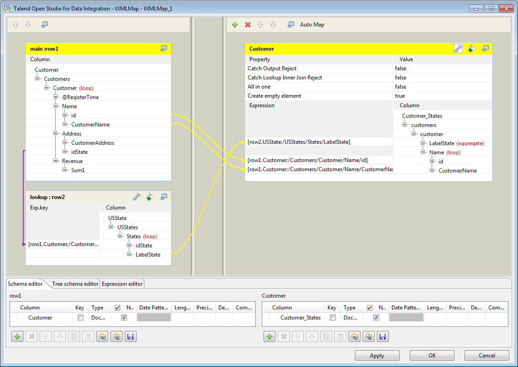The image size is (518, 367).
Task: Open tXMLMap settings via the wrench icon
Action: coord(458,48)
